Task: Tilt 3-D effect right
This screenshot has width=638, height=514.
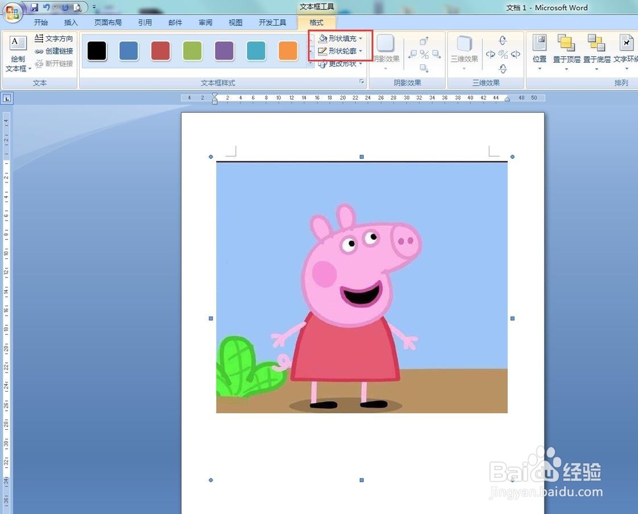Action: pos(516,54)
